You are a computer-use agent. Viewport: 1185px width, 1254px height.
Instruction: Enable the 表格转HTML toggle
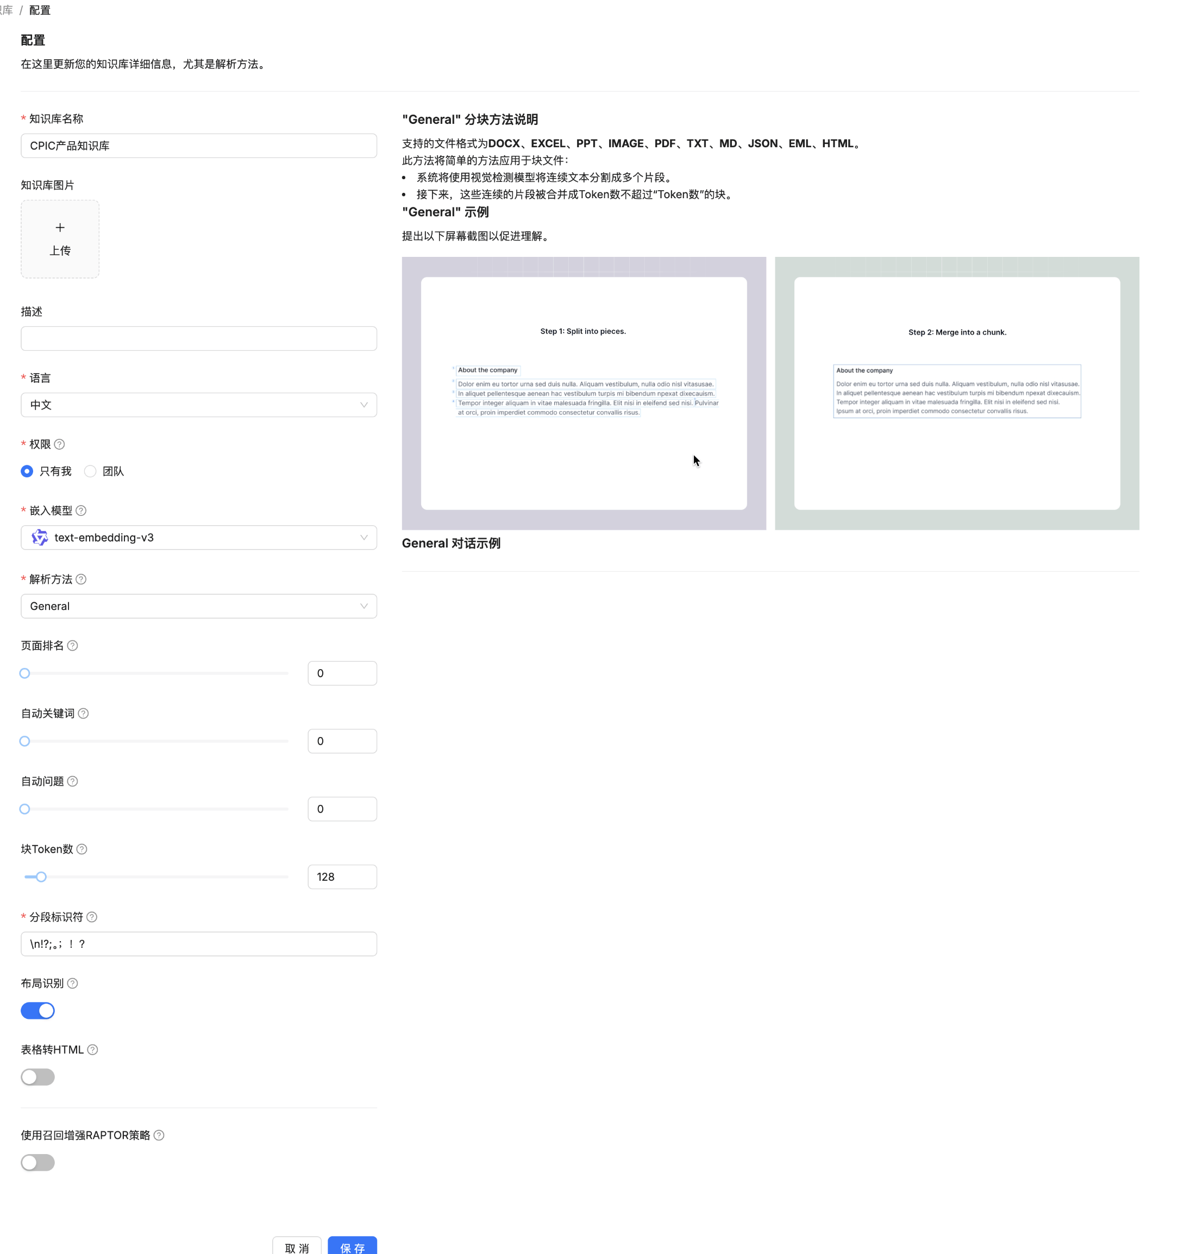[x=38, y=1076]
